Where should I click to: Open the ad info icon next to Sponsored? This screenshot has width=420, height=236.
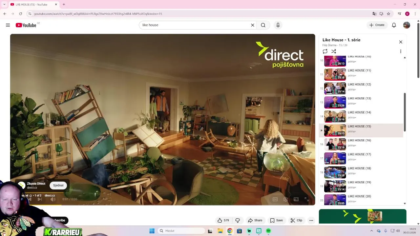(x=31, y=196)
